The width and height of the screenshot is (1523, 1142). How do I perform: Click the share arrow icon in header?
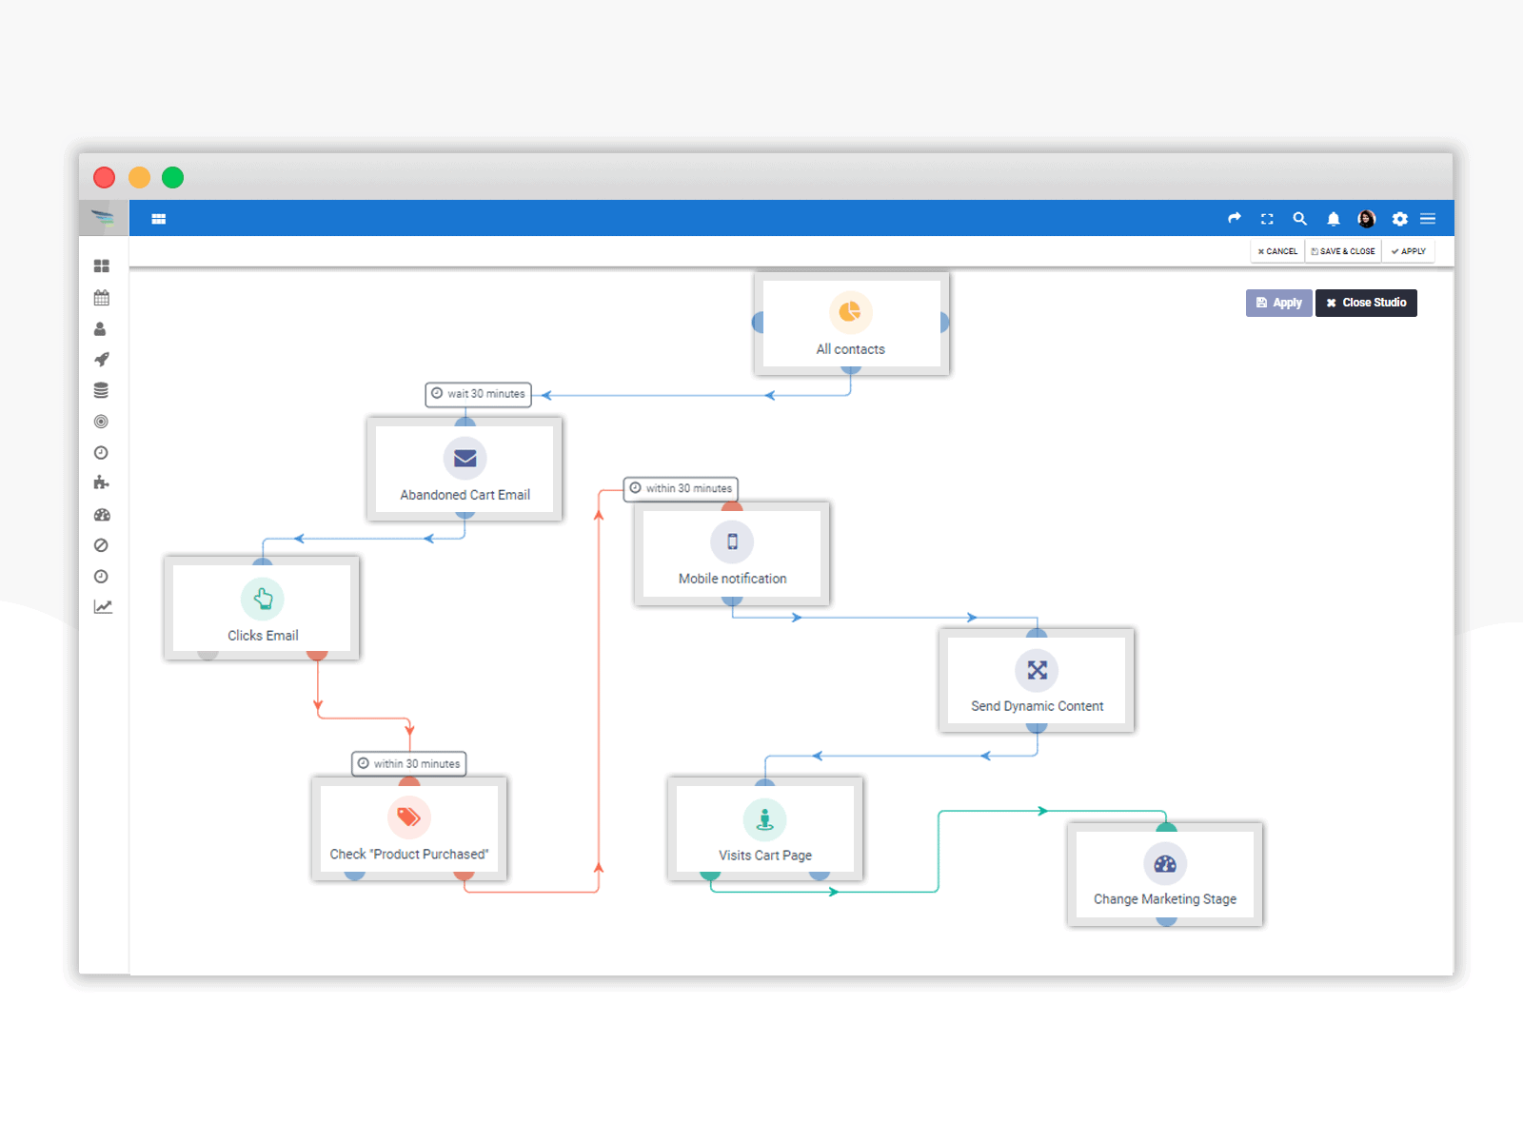click(1235, 218)
